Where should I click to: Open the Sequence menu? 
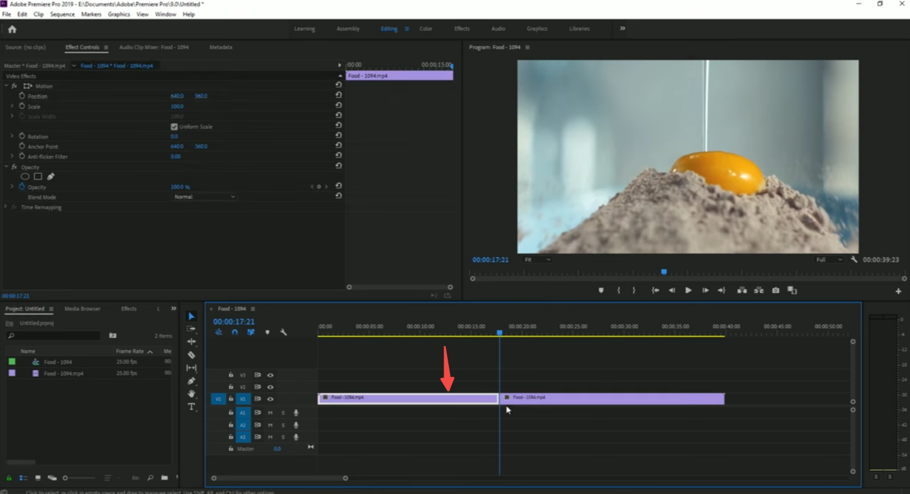pyautogui.click(x=62, y=14)
